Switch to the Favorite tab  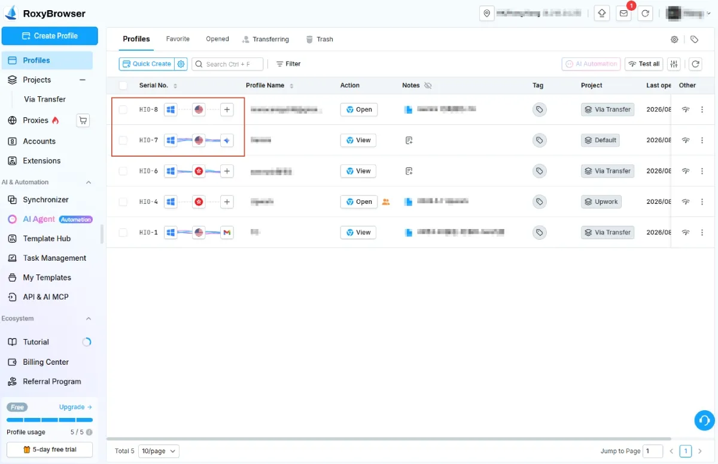point(178,39)
